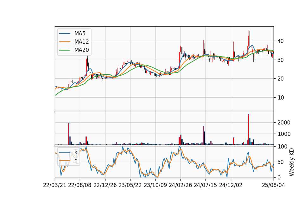The image size is (304, 218).
Task: Click the 25/08/04 date axis label
Action: 274,185
